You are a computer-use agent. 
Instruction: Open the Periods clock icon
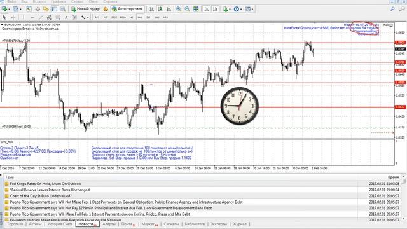(236, 9)
